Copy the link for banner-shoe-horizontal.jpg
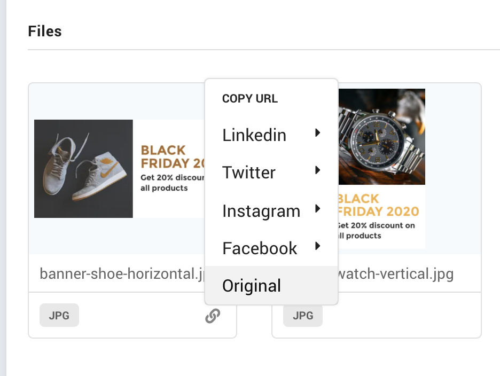The height and width of the screenshot is (376, 500). [213, 315]
